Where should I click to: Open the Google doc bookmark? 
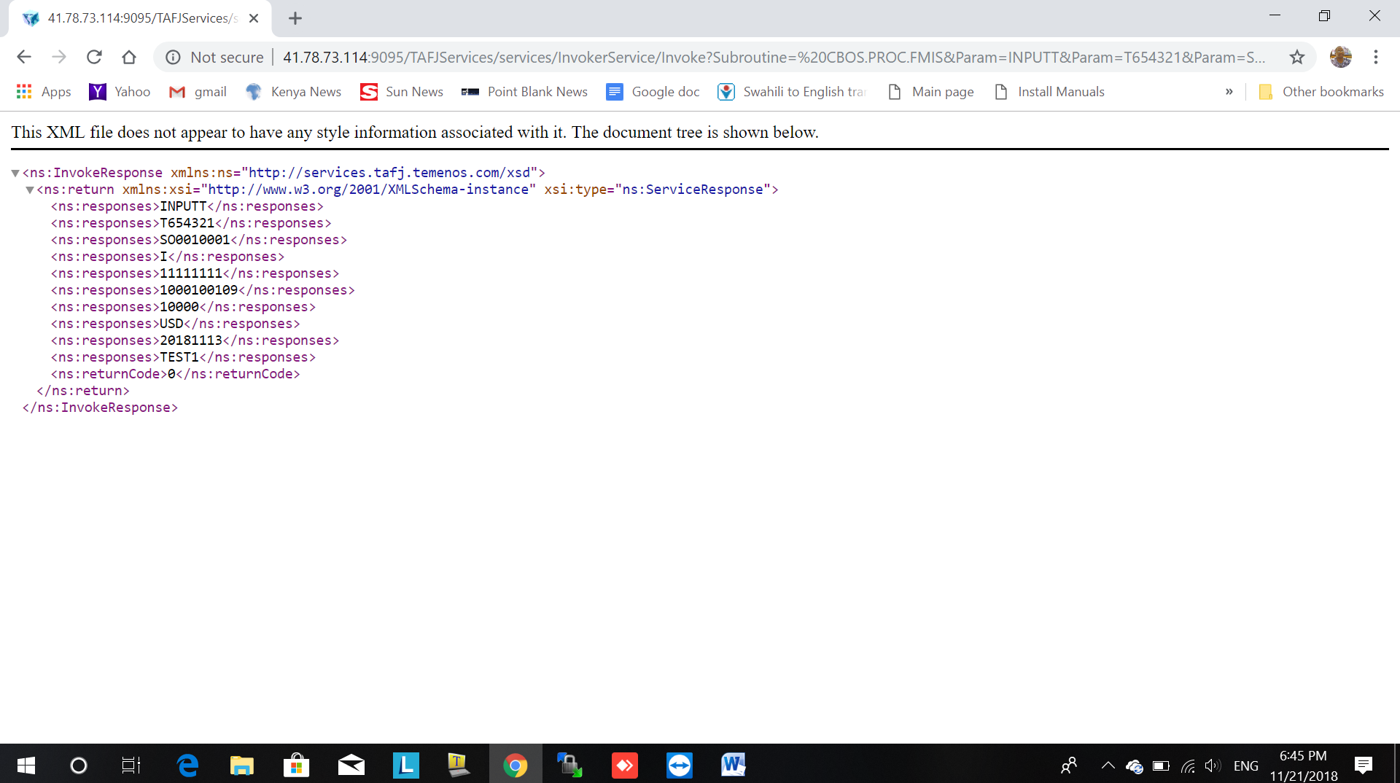[x=653, y=92]
